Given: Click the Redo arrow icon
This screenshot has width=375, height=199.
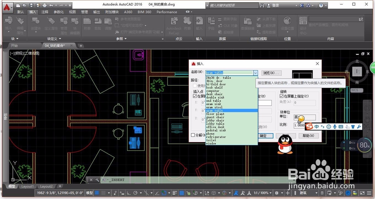Looking at the screenshot, I should (x=61, y=5).
